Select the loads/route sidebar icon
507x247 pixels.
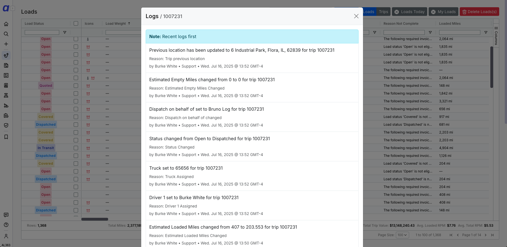(x=6, y=55)
